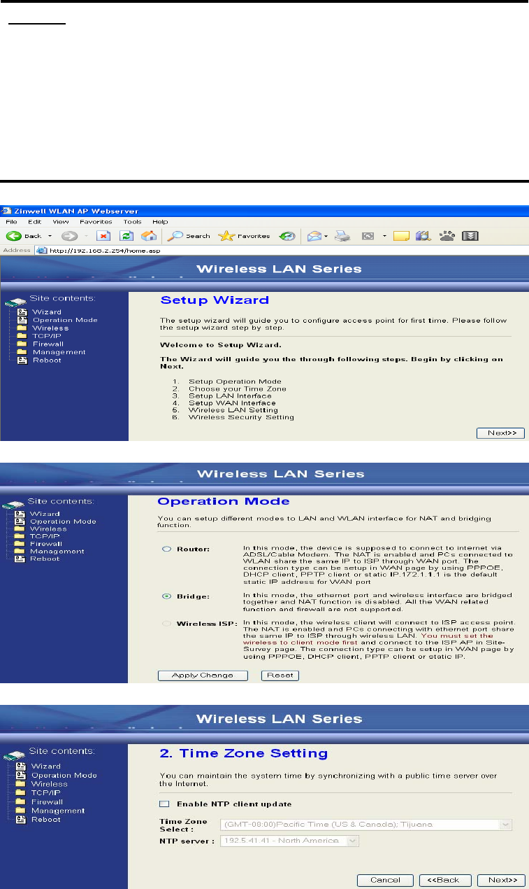Viewport: 529px width, 889px height.
Task: Click the yellow folder toolbar icon
Action: 401,236
